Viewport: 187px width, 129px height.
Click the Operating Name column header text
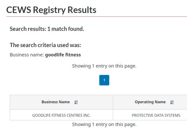click(150, 102)
